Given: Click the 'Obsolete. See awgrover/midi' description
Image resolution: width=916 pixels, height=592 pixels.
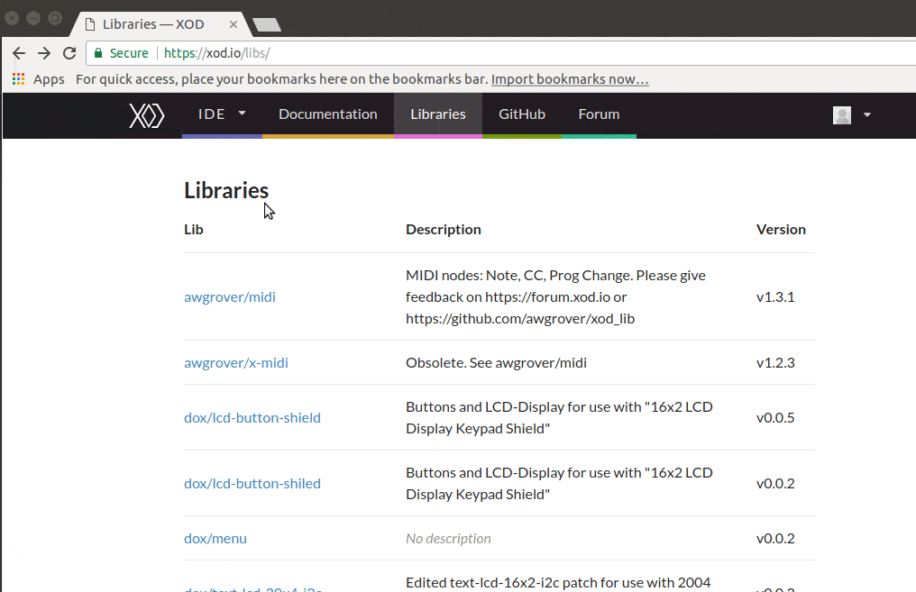Looking at the screenshot, I should click(x=496, y=363).
